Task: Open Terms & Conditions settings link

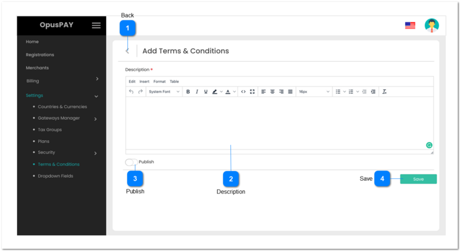Action: (59, 164)
